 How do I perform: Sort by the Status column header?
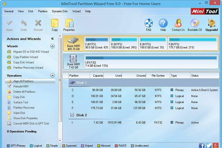pyautogui.click(x=205, y=76)
